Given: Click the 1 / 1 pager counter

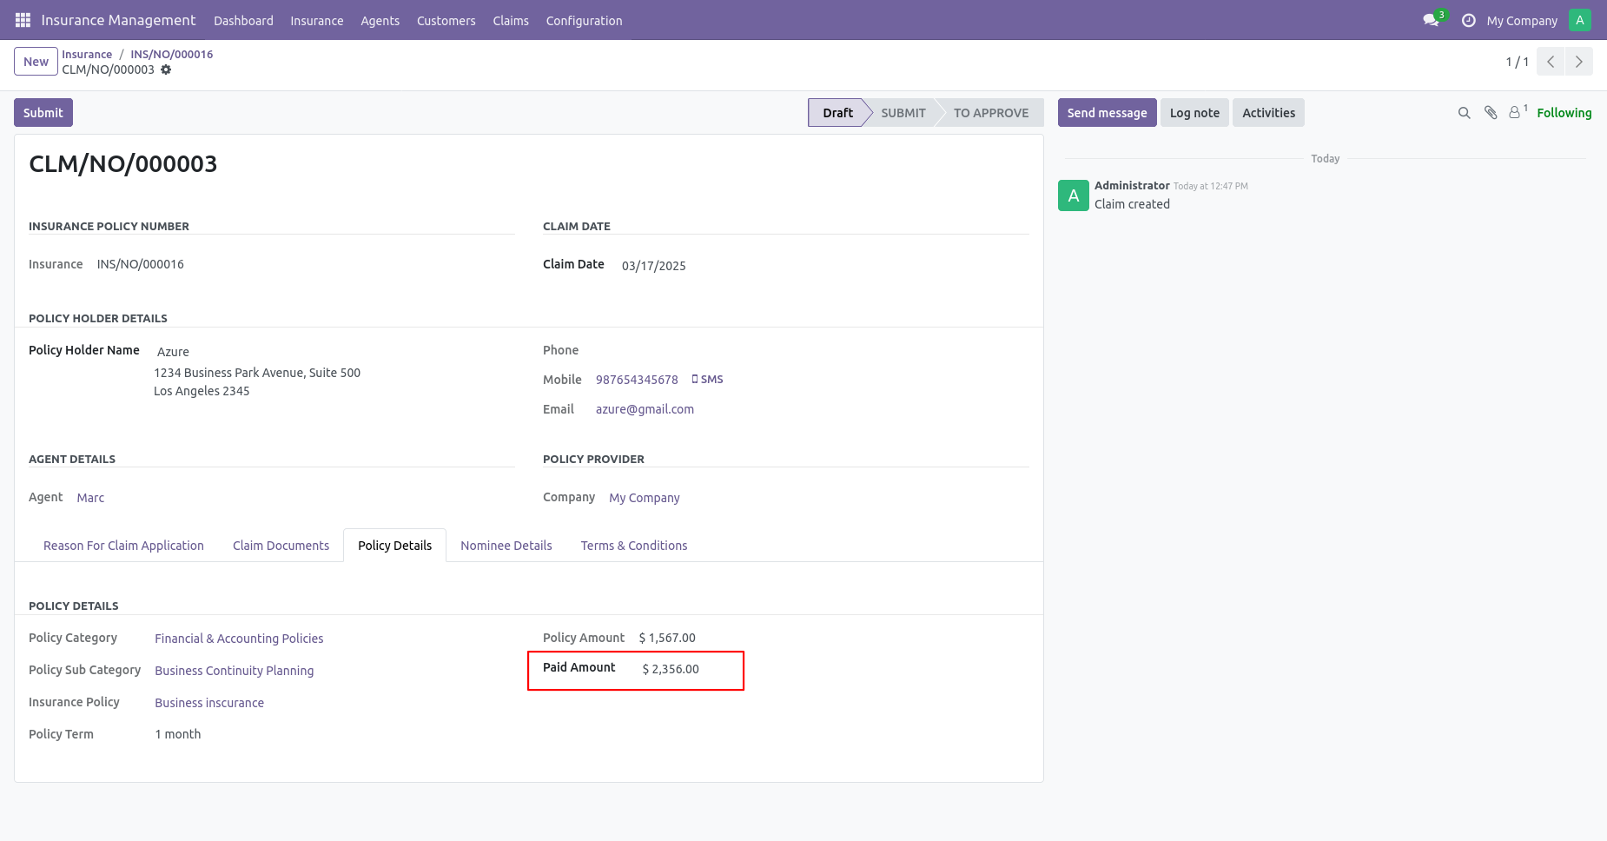Looking at the screenshot, I should coord(1517,62).
